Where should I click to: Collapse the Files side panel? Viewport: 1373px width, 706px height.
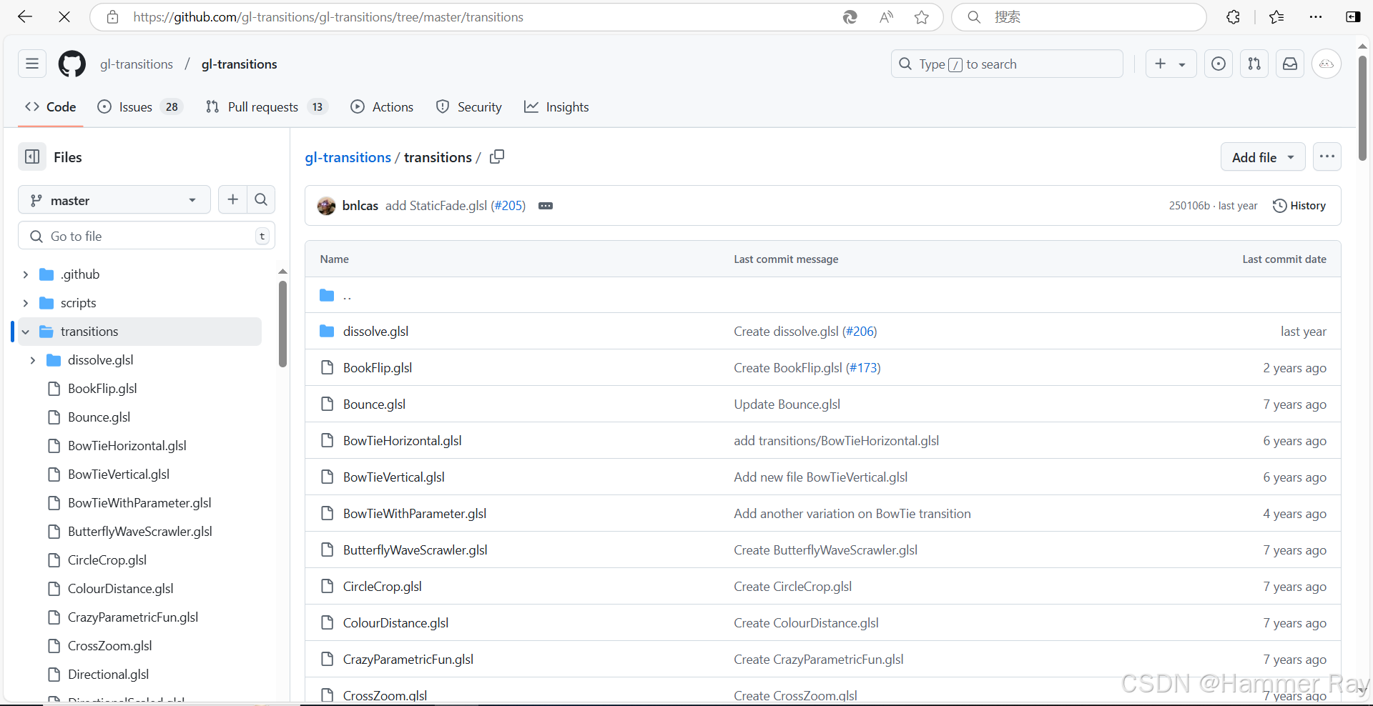coord(31,156)
